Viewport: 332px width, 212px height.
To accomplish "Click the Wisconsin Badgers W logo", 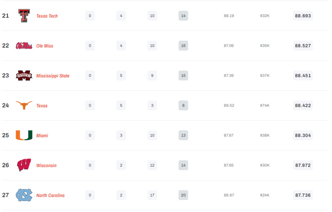I will [x=24, y=165].
